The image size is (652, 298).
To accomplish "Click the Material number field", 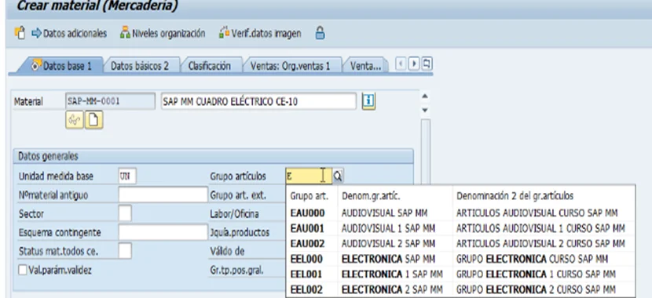I will pyautogui.click(x=110, y=101).
